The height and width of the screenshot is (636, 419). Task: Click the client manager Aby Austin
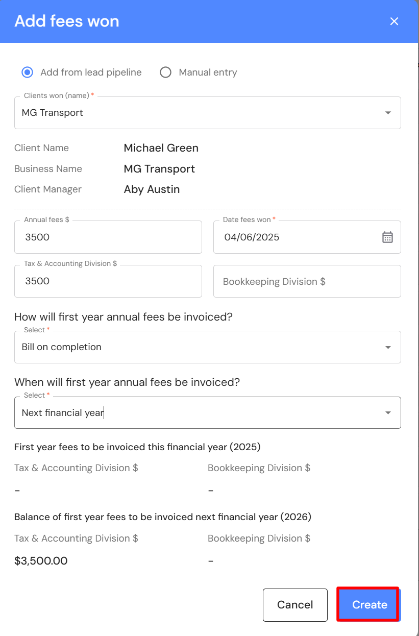coord(152,189)
